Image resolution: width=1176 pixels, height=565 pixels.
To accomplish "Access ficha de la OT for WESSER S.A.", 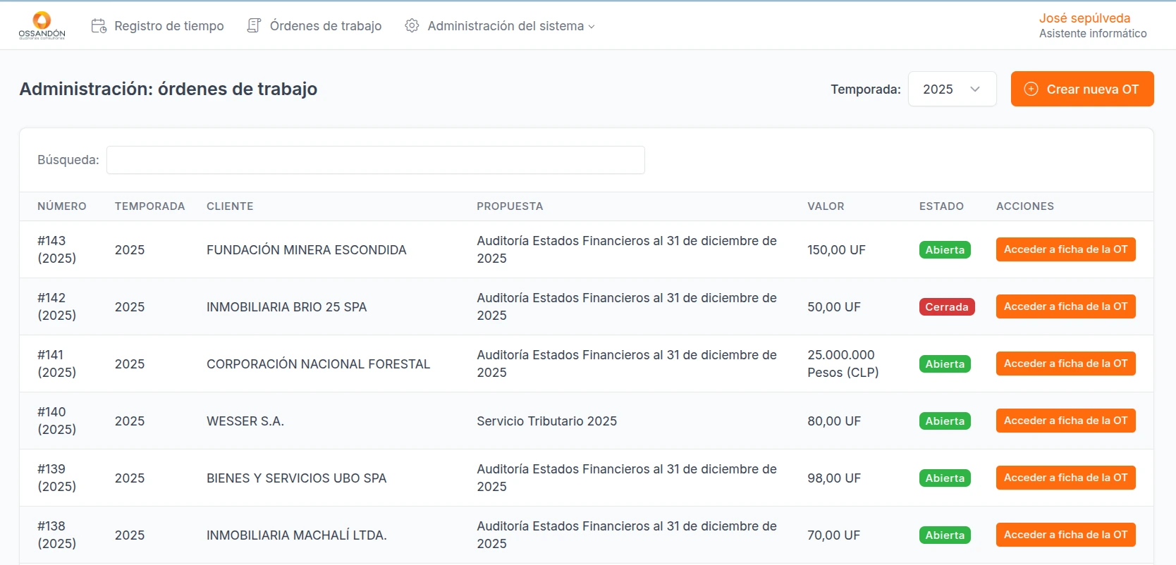I will (1065, 421).
